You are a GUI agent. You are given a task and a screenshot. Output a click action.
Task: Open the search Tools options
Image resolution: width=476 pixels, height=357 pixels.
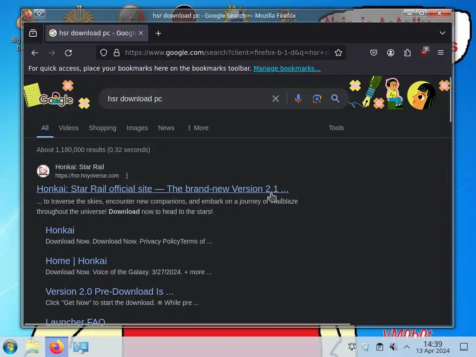pos(336,128)
